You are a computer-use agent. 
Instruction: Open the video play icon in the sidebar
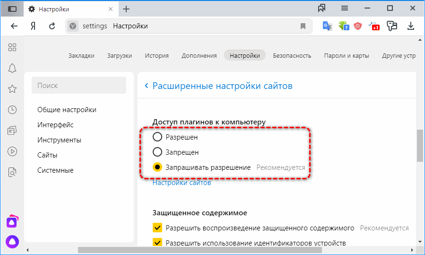(x=12, y=151)
